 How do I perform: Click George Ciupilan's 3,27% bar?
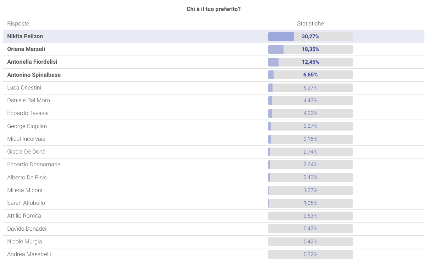click(x=310, y=126)
